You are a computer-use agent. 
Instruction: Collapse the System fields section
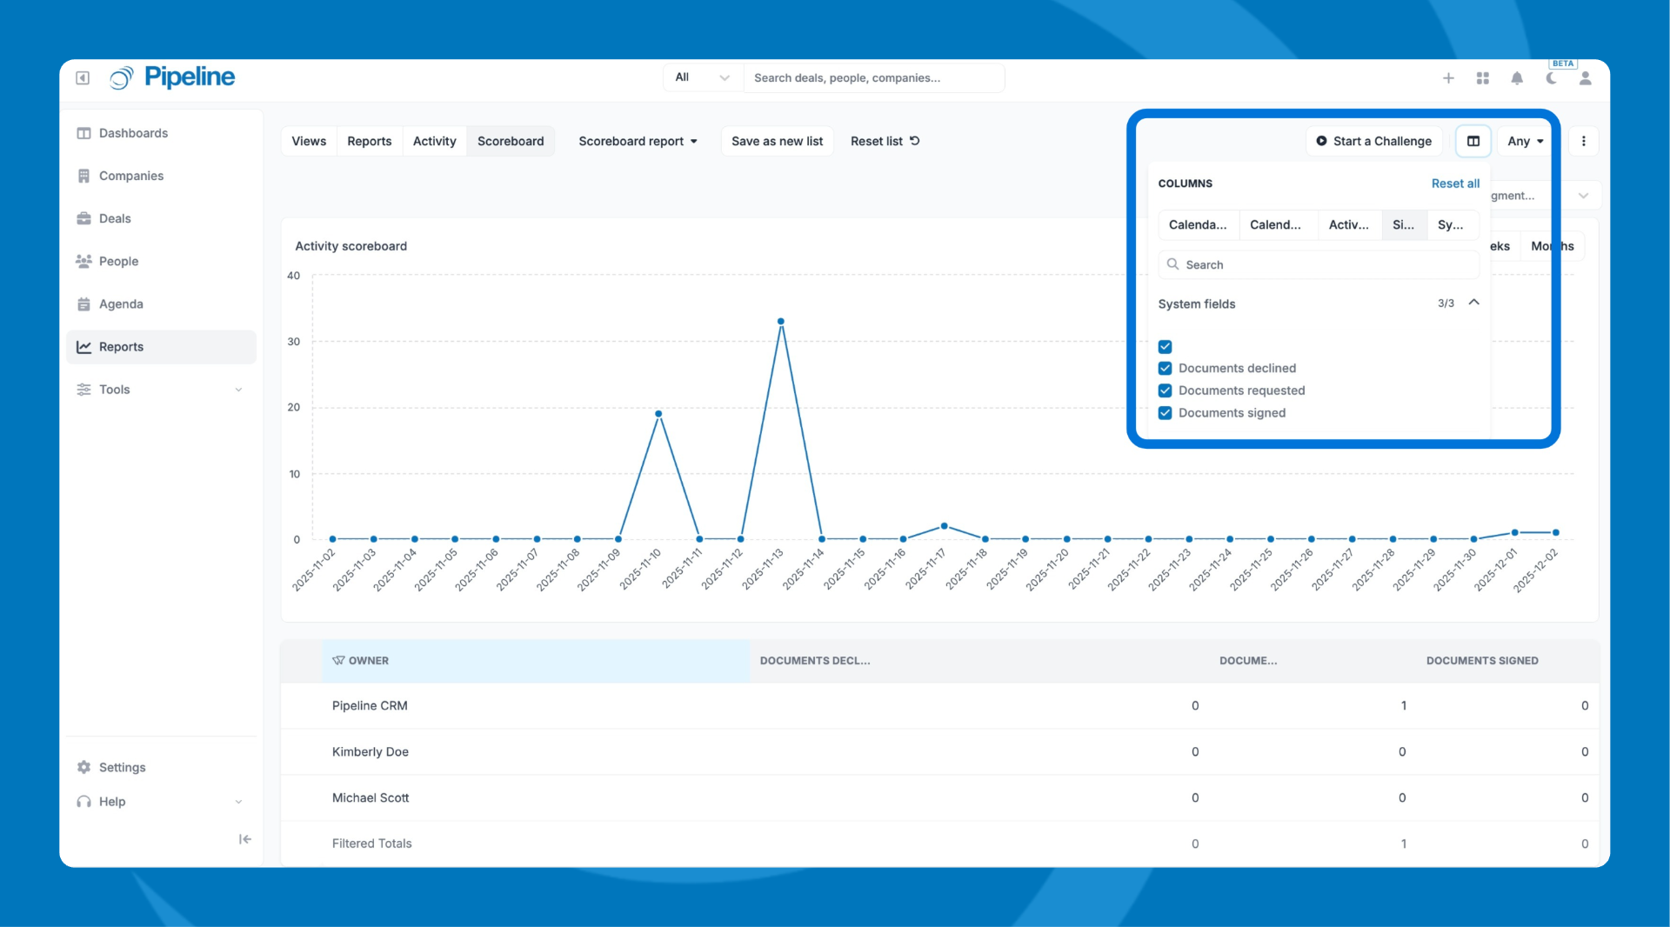coord(1474,303)
